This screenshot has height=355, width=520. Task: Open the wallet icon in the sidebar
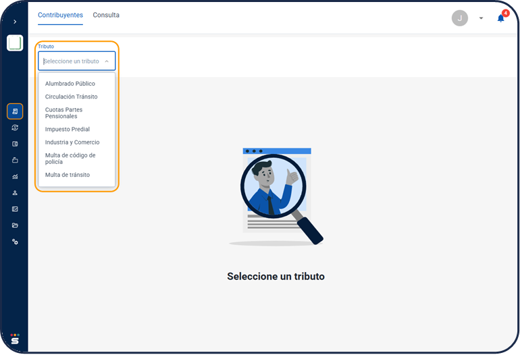tap(15, 144)
